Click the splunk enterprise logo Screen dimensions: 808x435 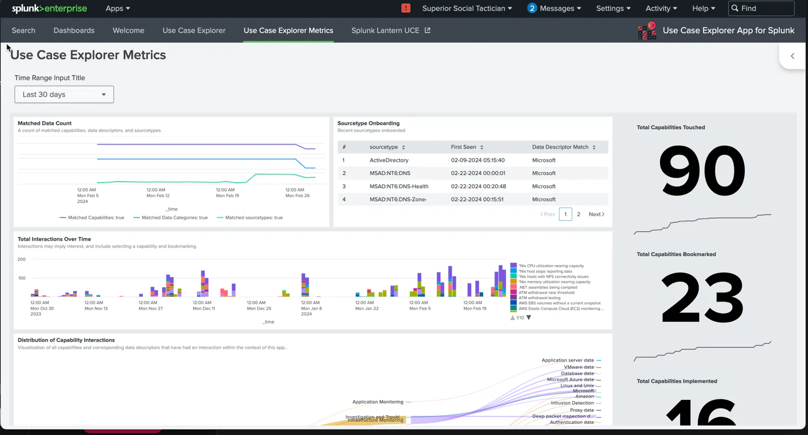coord(49,8)
